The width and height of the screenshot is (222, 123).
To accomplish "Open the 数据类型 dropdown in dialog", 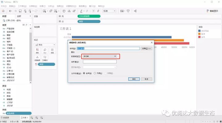I will 100,56.
